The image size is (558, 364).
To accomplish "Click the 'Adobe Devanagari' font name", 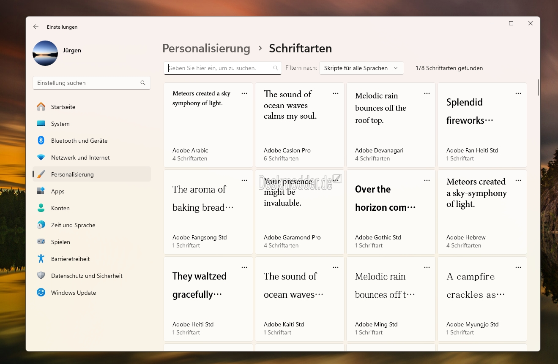I will (x=379, y=150).
